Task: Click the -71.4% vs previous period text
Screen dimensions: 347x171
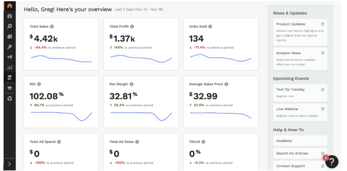Action: pos(211,47)
